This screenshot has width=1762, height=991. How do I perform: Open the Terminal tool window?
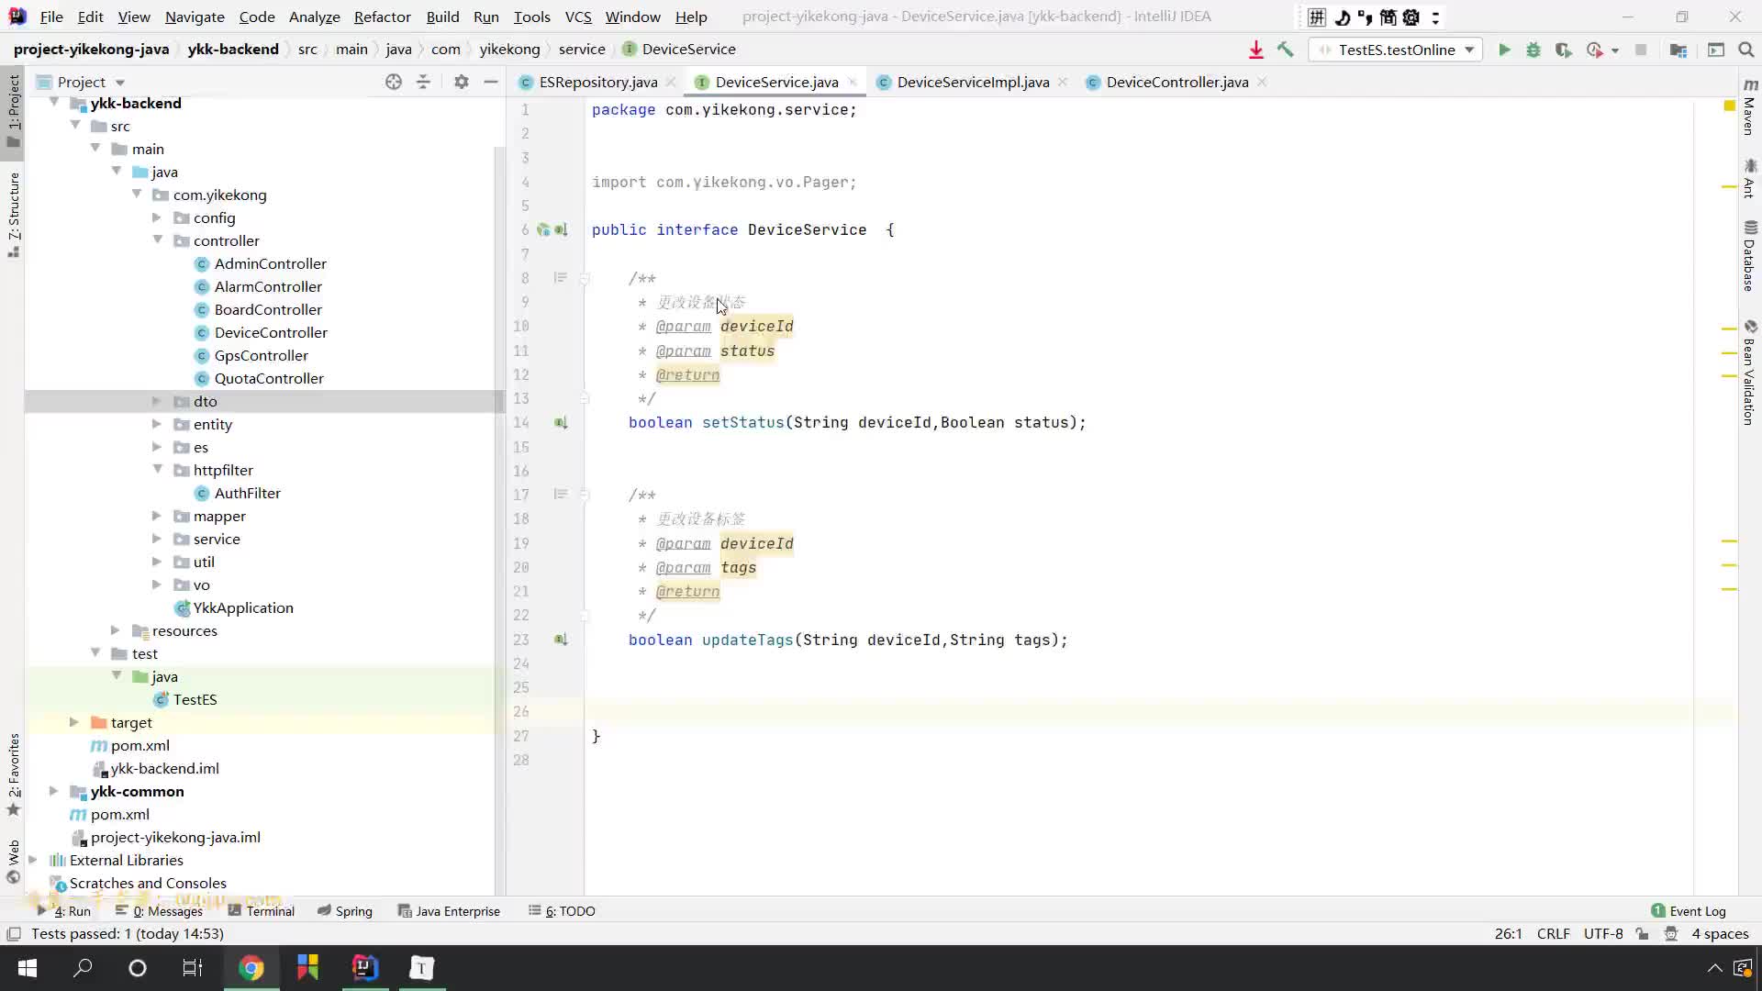(x=262, y=911)
